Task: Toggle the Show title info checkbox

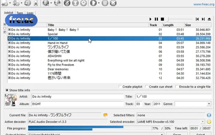Action: (7, 90)
